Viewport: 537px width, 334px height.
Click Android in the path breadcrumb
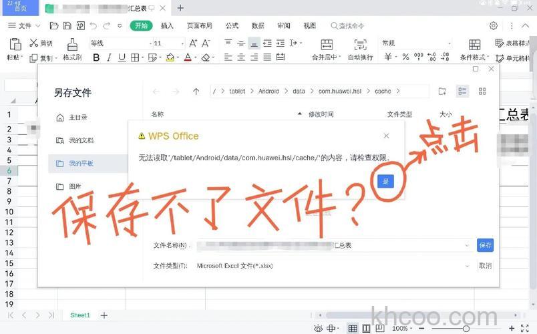point(269,91)
